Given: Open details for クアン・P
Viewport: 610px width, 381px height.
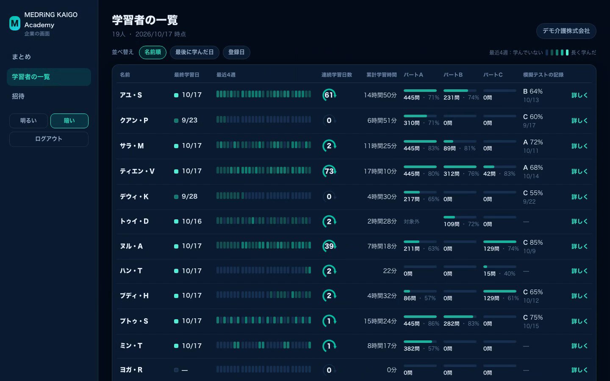Looking at the screenshot, I should click(x=579, y=121).
